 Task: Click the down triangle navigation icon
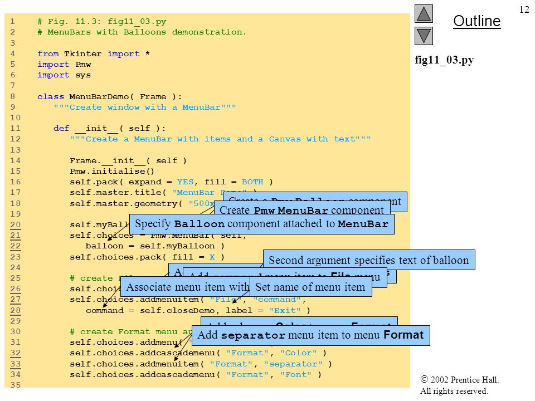point(424,36)
